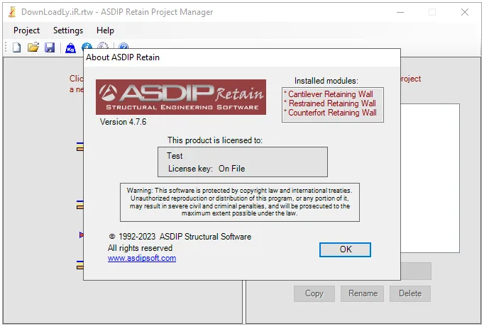Open settings via the gear icon
This screenshot has width=484, height=326.
103,45
